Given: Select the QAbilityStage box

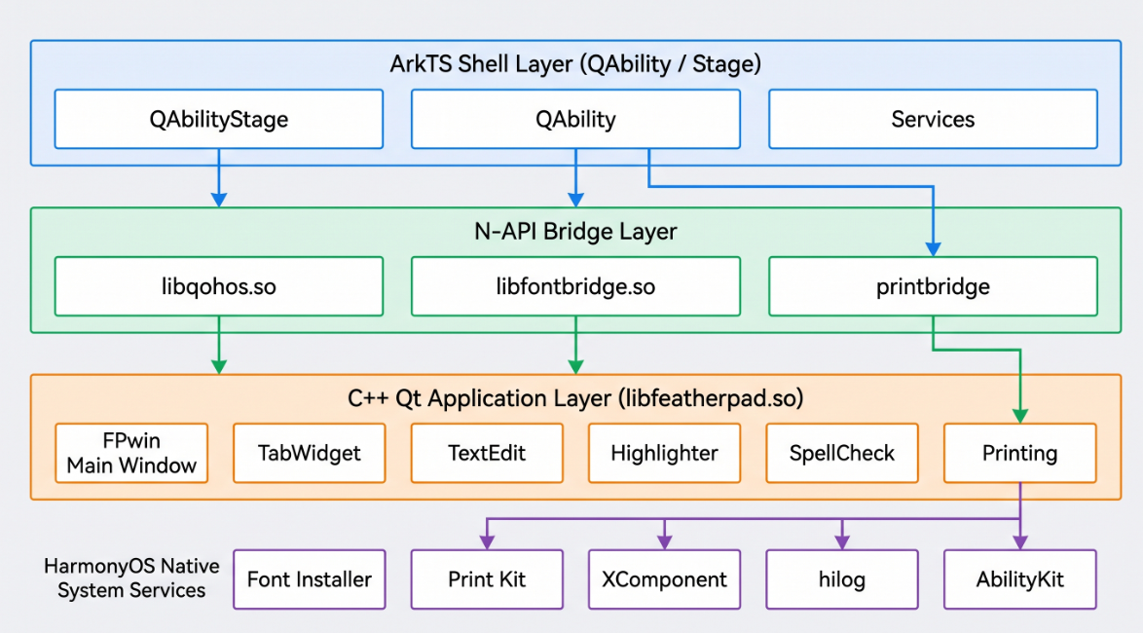Looking at the screenshot, I should coord(219,119).
